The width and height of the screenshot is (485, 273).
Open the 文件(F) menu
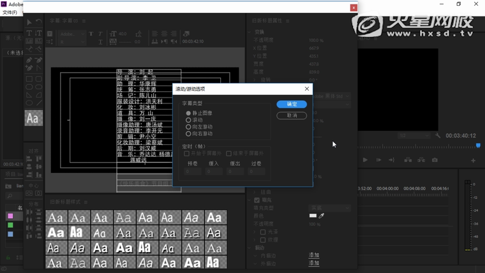click(x=10, y=12)
